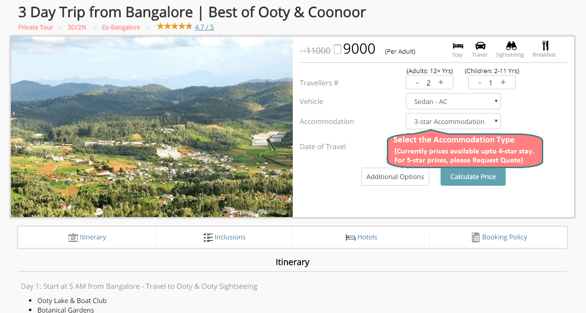Open the 3-star Accommodation dropdown
586x313 pixels.
(453, 122)
